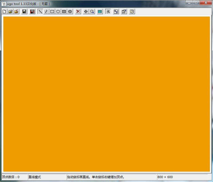The image size is (213, 182).
Task: Click the ugo tool window title icon
Action: (4, 4)
